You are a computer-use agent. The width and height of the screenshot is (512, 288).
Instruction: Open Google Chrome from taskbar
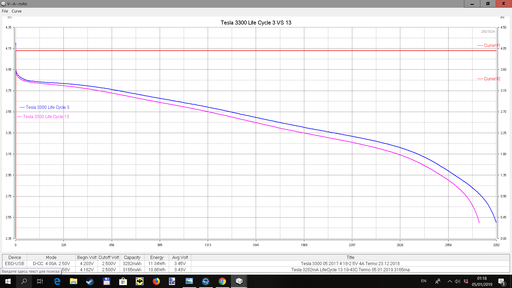[222, 281]
